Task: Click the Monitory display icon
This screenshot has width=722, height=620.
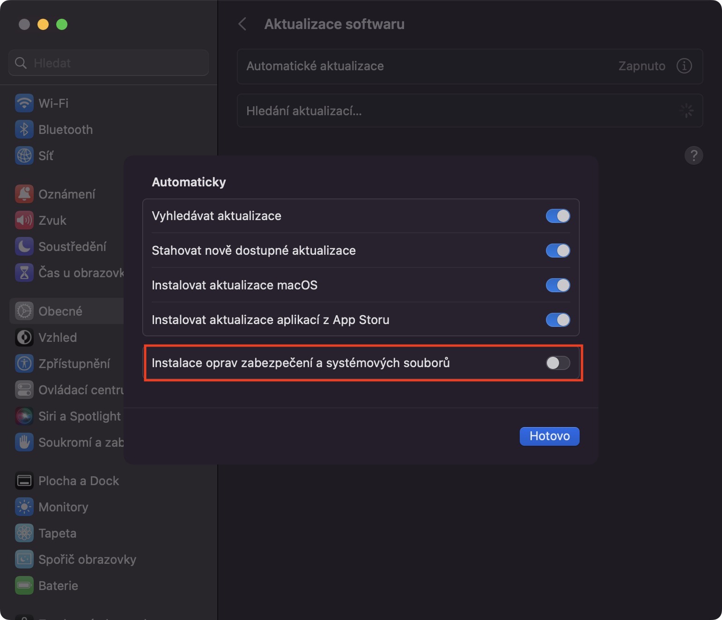Action: tap(24, 507)
